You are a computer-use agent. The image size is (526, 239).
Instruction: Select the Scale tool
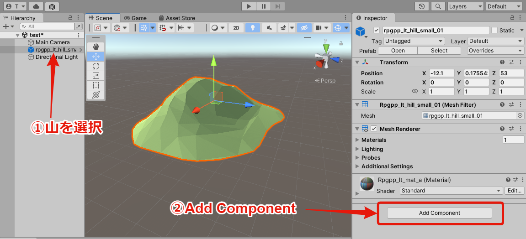pos(96,76)
